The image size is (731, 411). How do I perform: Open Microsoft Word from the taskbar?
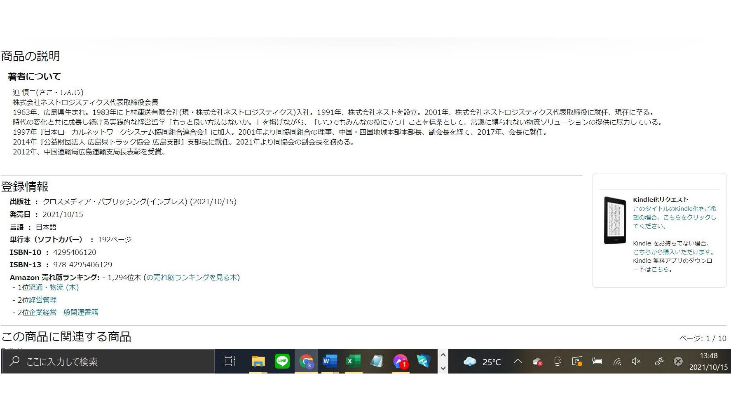tap(330, 361)
